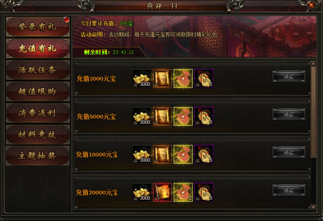This screenshot has height=221, width=323.
Task: Click golden scroll icon in 充值10000元宝 row
Action: 162,154
